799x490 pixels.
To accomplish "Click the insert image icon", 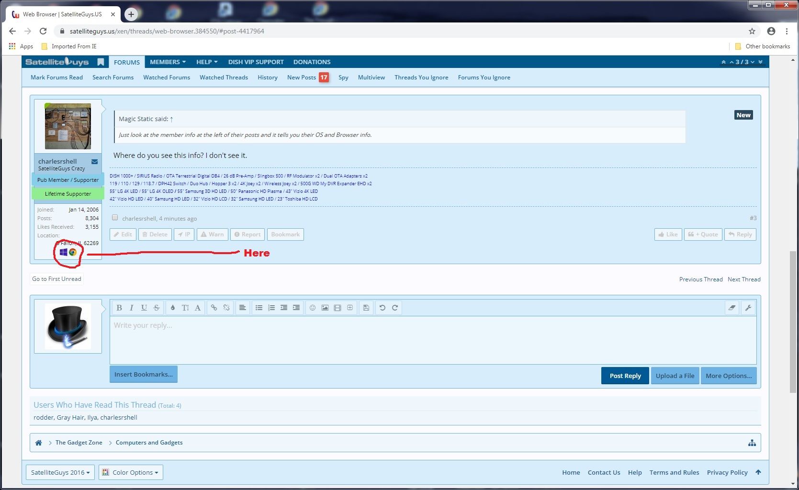I will coord(325,308).
